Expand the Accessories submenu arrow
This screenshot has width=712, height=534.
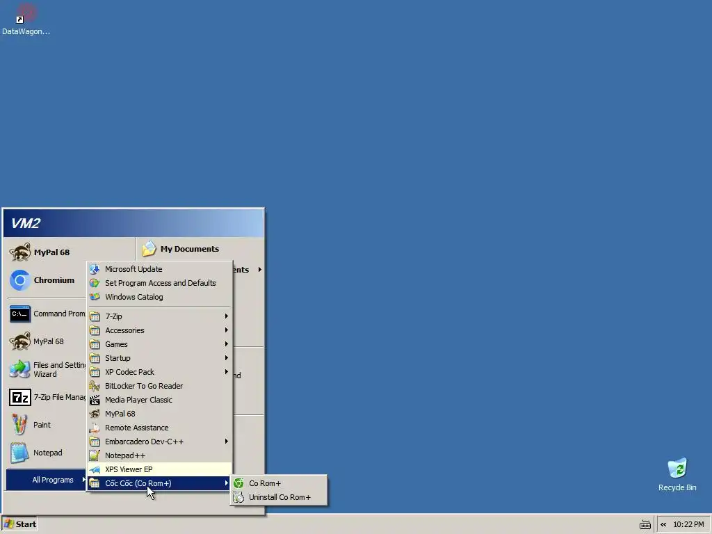click(x=226, y=330)
